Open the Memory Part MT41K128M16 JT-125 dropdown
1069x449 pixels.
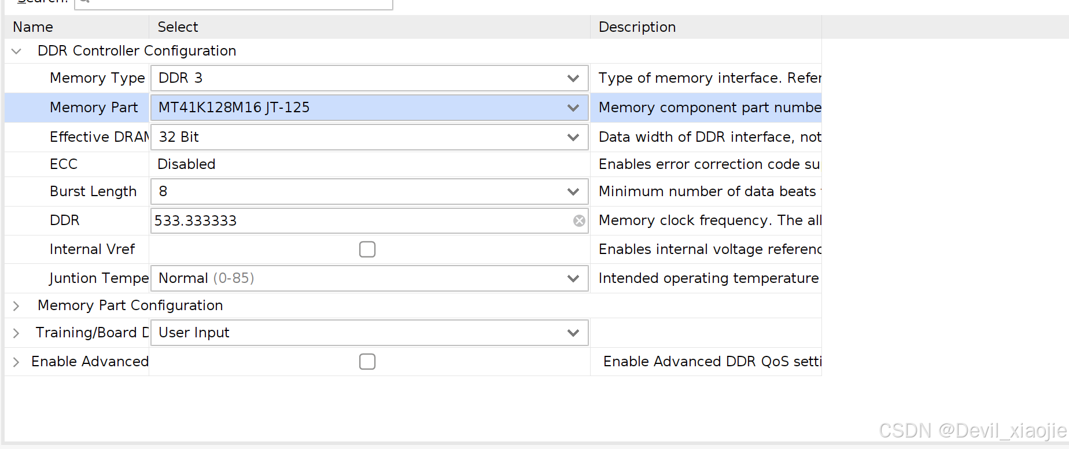[573, 108]
